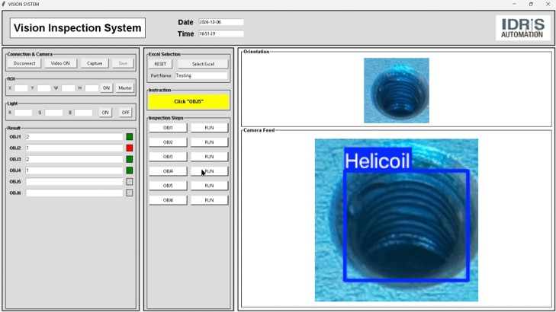Image resolution: width=556 pixels, height=312 pixels.
Task: Select the OBJ3 inspection step
Action: click(x=168, y=157)
